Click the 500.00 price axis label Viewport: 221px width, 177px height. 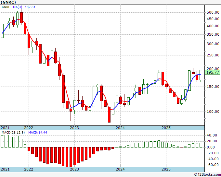[x=213, y=13]
